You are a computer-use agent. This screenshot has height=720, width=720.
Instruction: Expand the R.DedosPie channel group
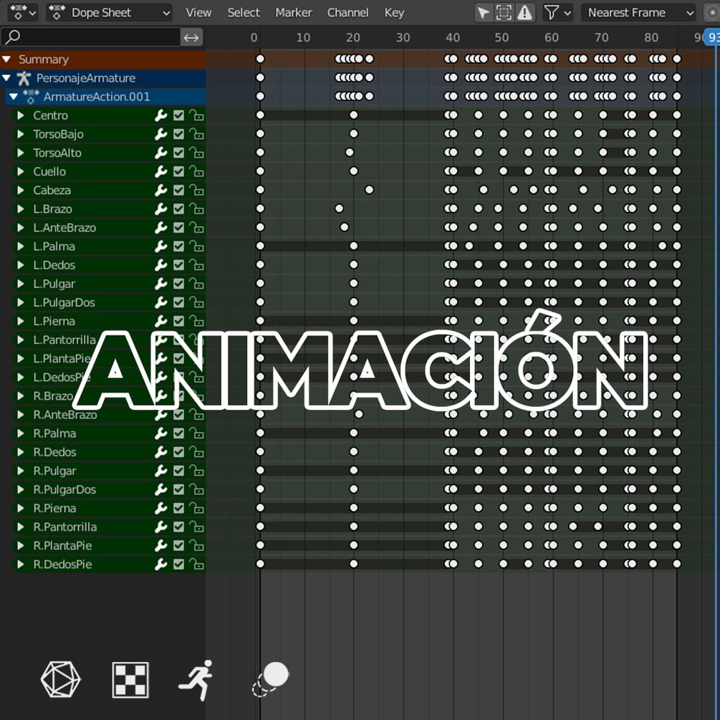[x=20, y=565]
